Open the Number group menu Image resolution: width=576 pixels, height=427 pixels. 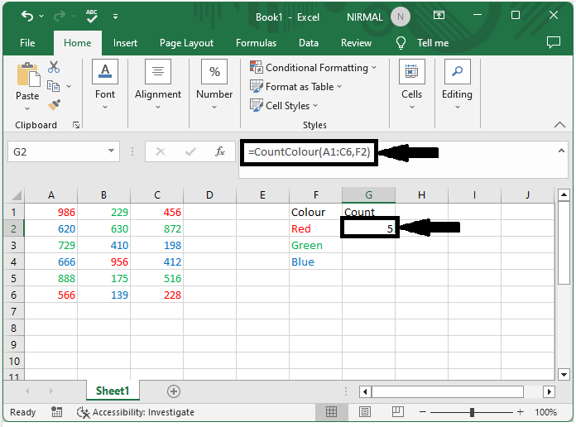214,84
